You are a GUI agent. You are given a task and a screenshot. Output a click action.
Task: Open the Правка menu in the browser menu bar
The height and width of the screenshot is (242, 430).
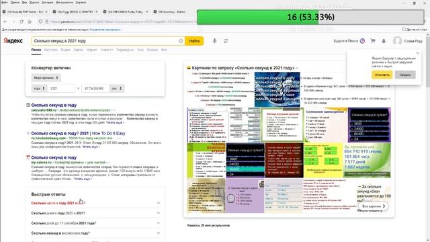coord(15,3)
